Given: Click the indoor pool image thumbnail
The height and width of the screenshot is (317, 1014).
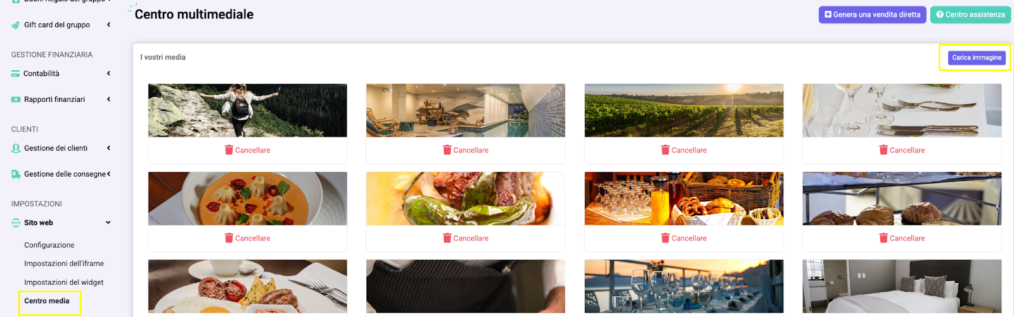Looking at the screenshot, I should (x=465, y=110).
